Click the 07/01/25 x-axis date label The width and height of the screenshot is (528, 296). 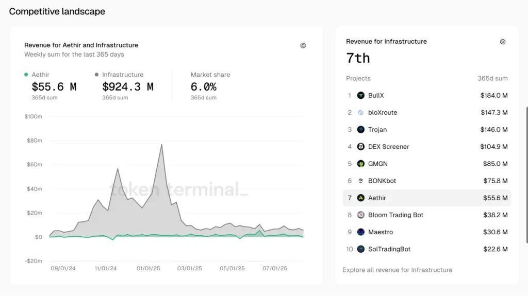275,268
